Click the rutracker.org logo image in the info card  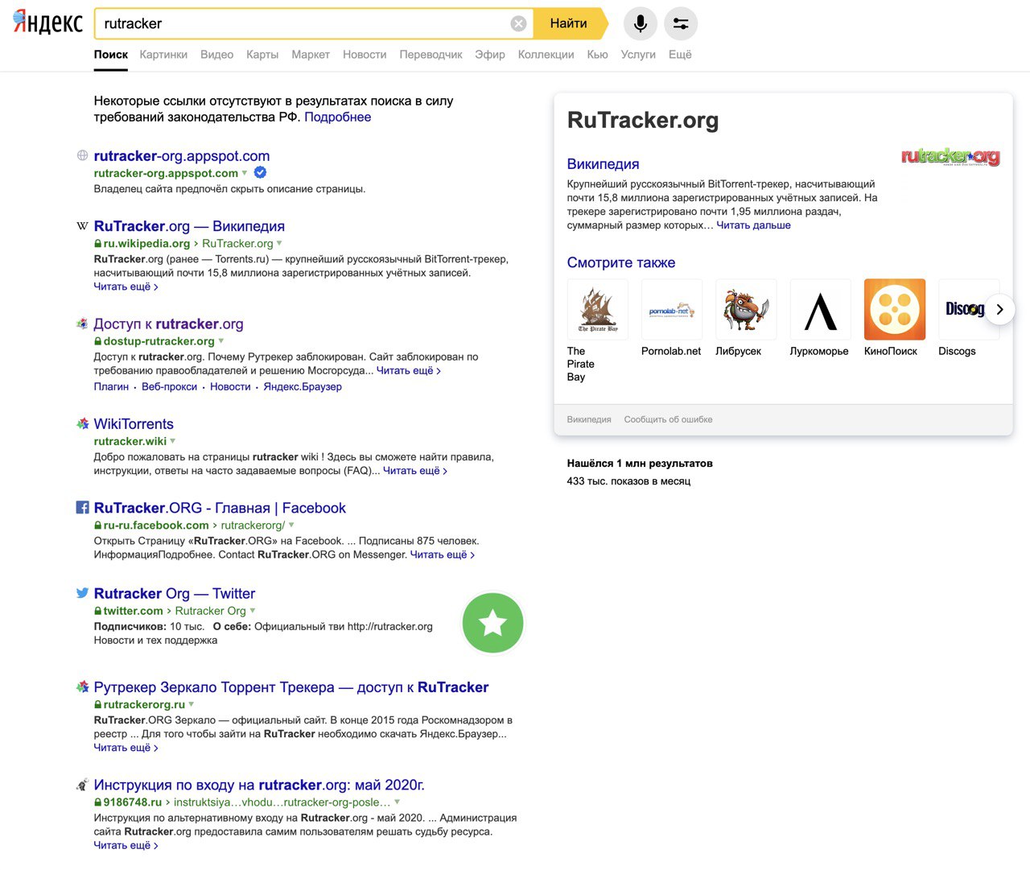click(x=950, y=156)
